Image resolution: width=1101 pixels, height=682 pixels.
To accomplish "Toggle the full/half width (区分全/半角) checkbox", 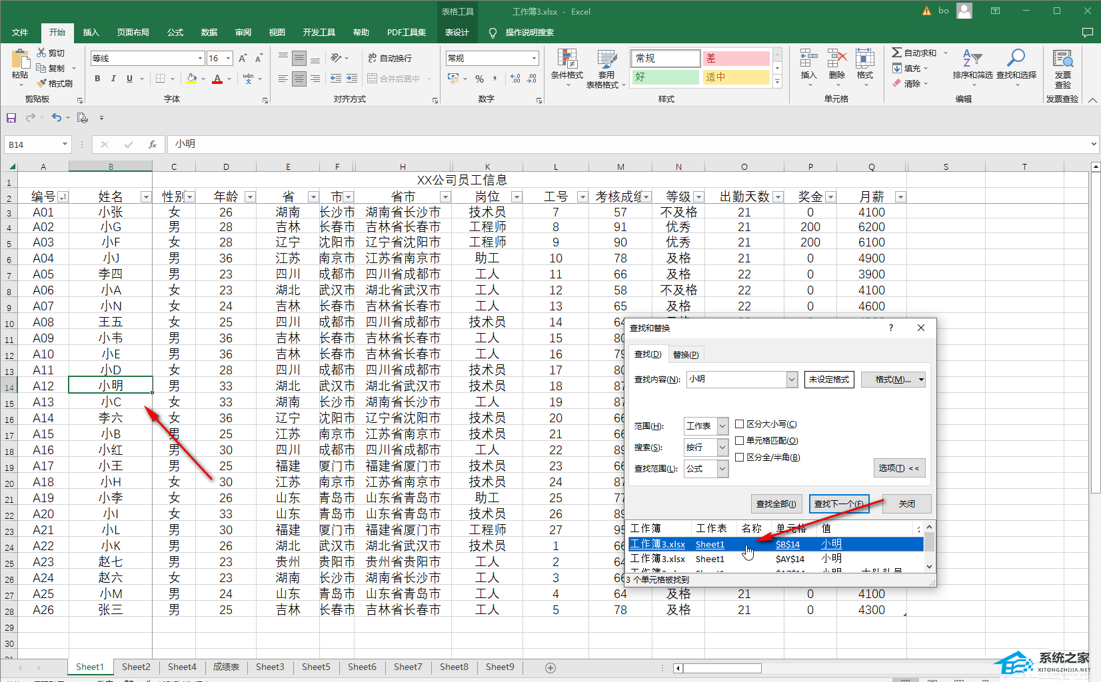I will pyautogui.click(x=739, y=458).
